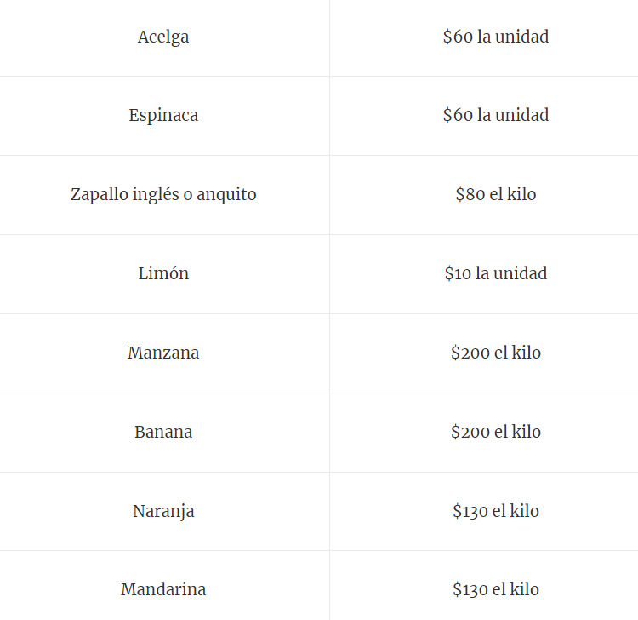Select the Naranja price, $130 el kilo
Screen dimensions: 638x620
495,511
